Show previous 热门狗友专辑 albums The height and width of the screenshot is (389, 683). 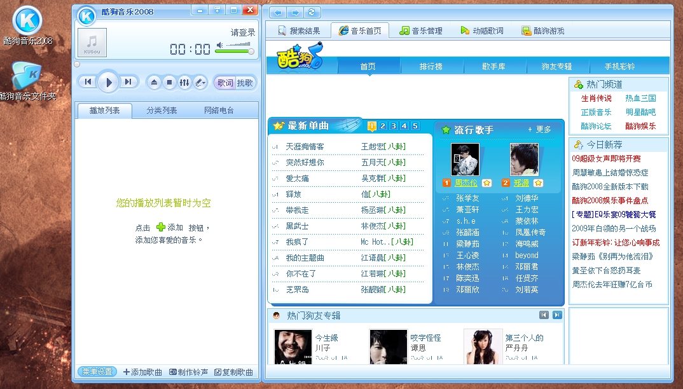pyautogui.click(x=544, y=315)
